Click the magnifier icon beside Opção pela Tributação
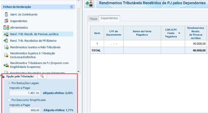This screenshot has height=113, width=208. [x=42, y=76]
